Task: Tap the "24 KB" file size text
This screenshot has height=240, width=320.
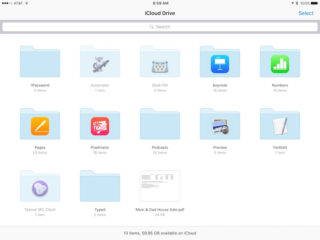Action: tap(160, 215)
